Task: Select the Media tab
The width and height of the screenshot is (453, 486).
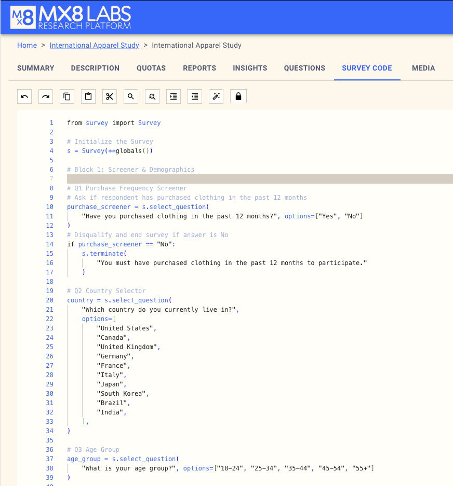Action: pyautogui.click(x=423, y=68)
